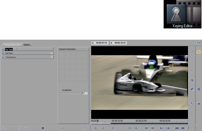Click the Undo arrow in bottom toolbar
The image size is (202, 131).
point(4,128)
